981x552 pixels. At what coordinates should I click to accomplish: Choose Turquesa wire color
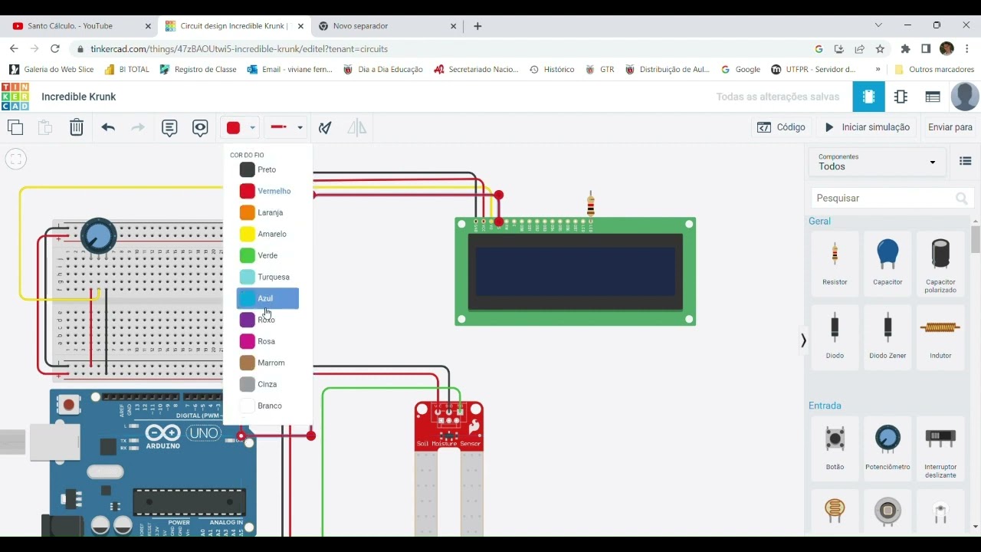point(267,277)
